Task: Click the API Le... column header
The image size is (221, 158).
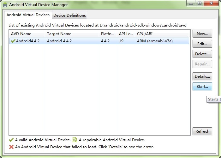Action: tap(126, 34)
